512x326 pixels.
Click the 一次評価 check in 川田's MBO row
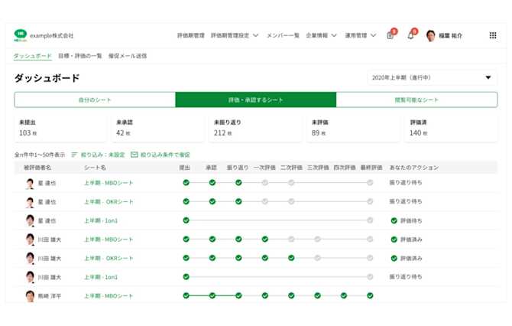point(265,239)
